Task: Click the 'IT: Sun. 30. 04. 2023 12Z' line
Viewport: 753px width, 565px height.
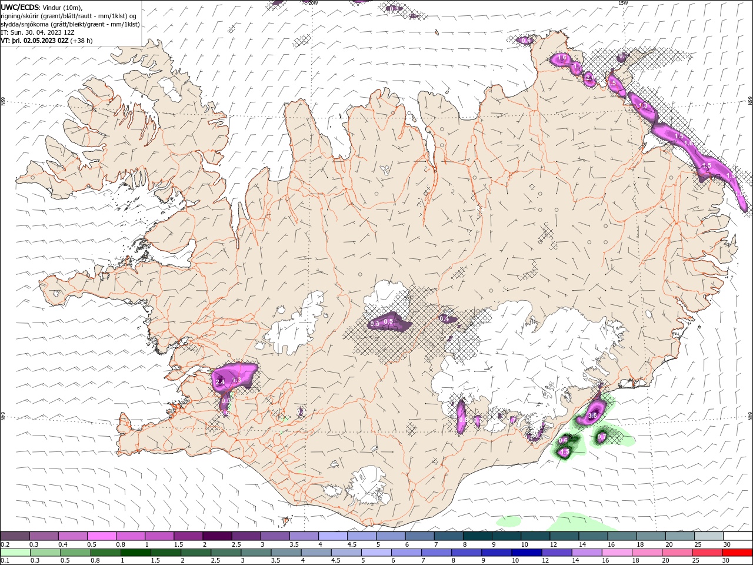Action: click(x=37, y=32)
